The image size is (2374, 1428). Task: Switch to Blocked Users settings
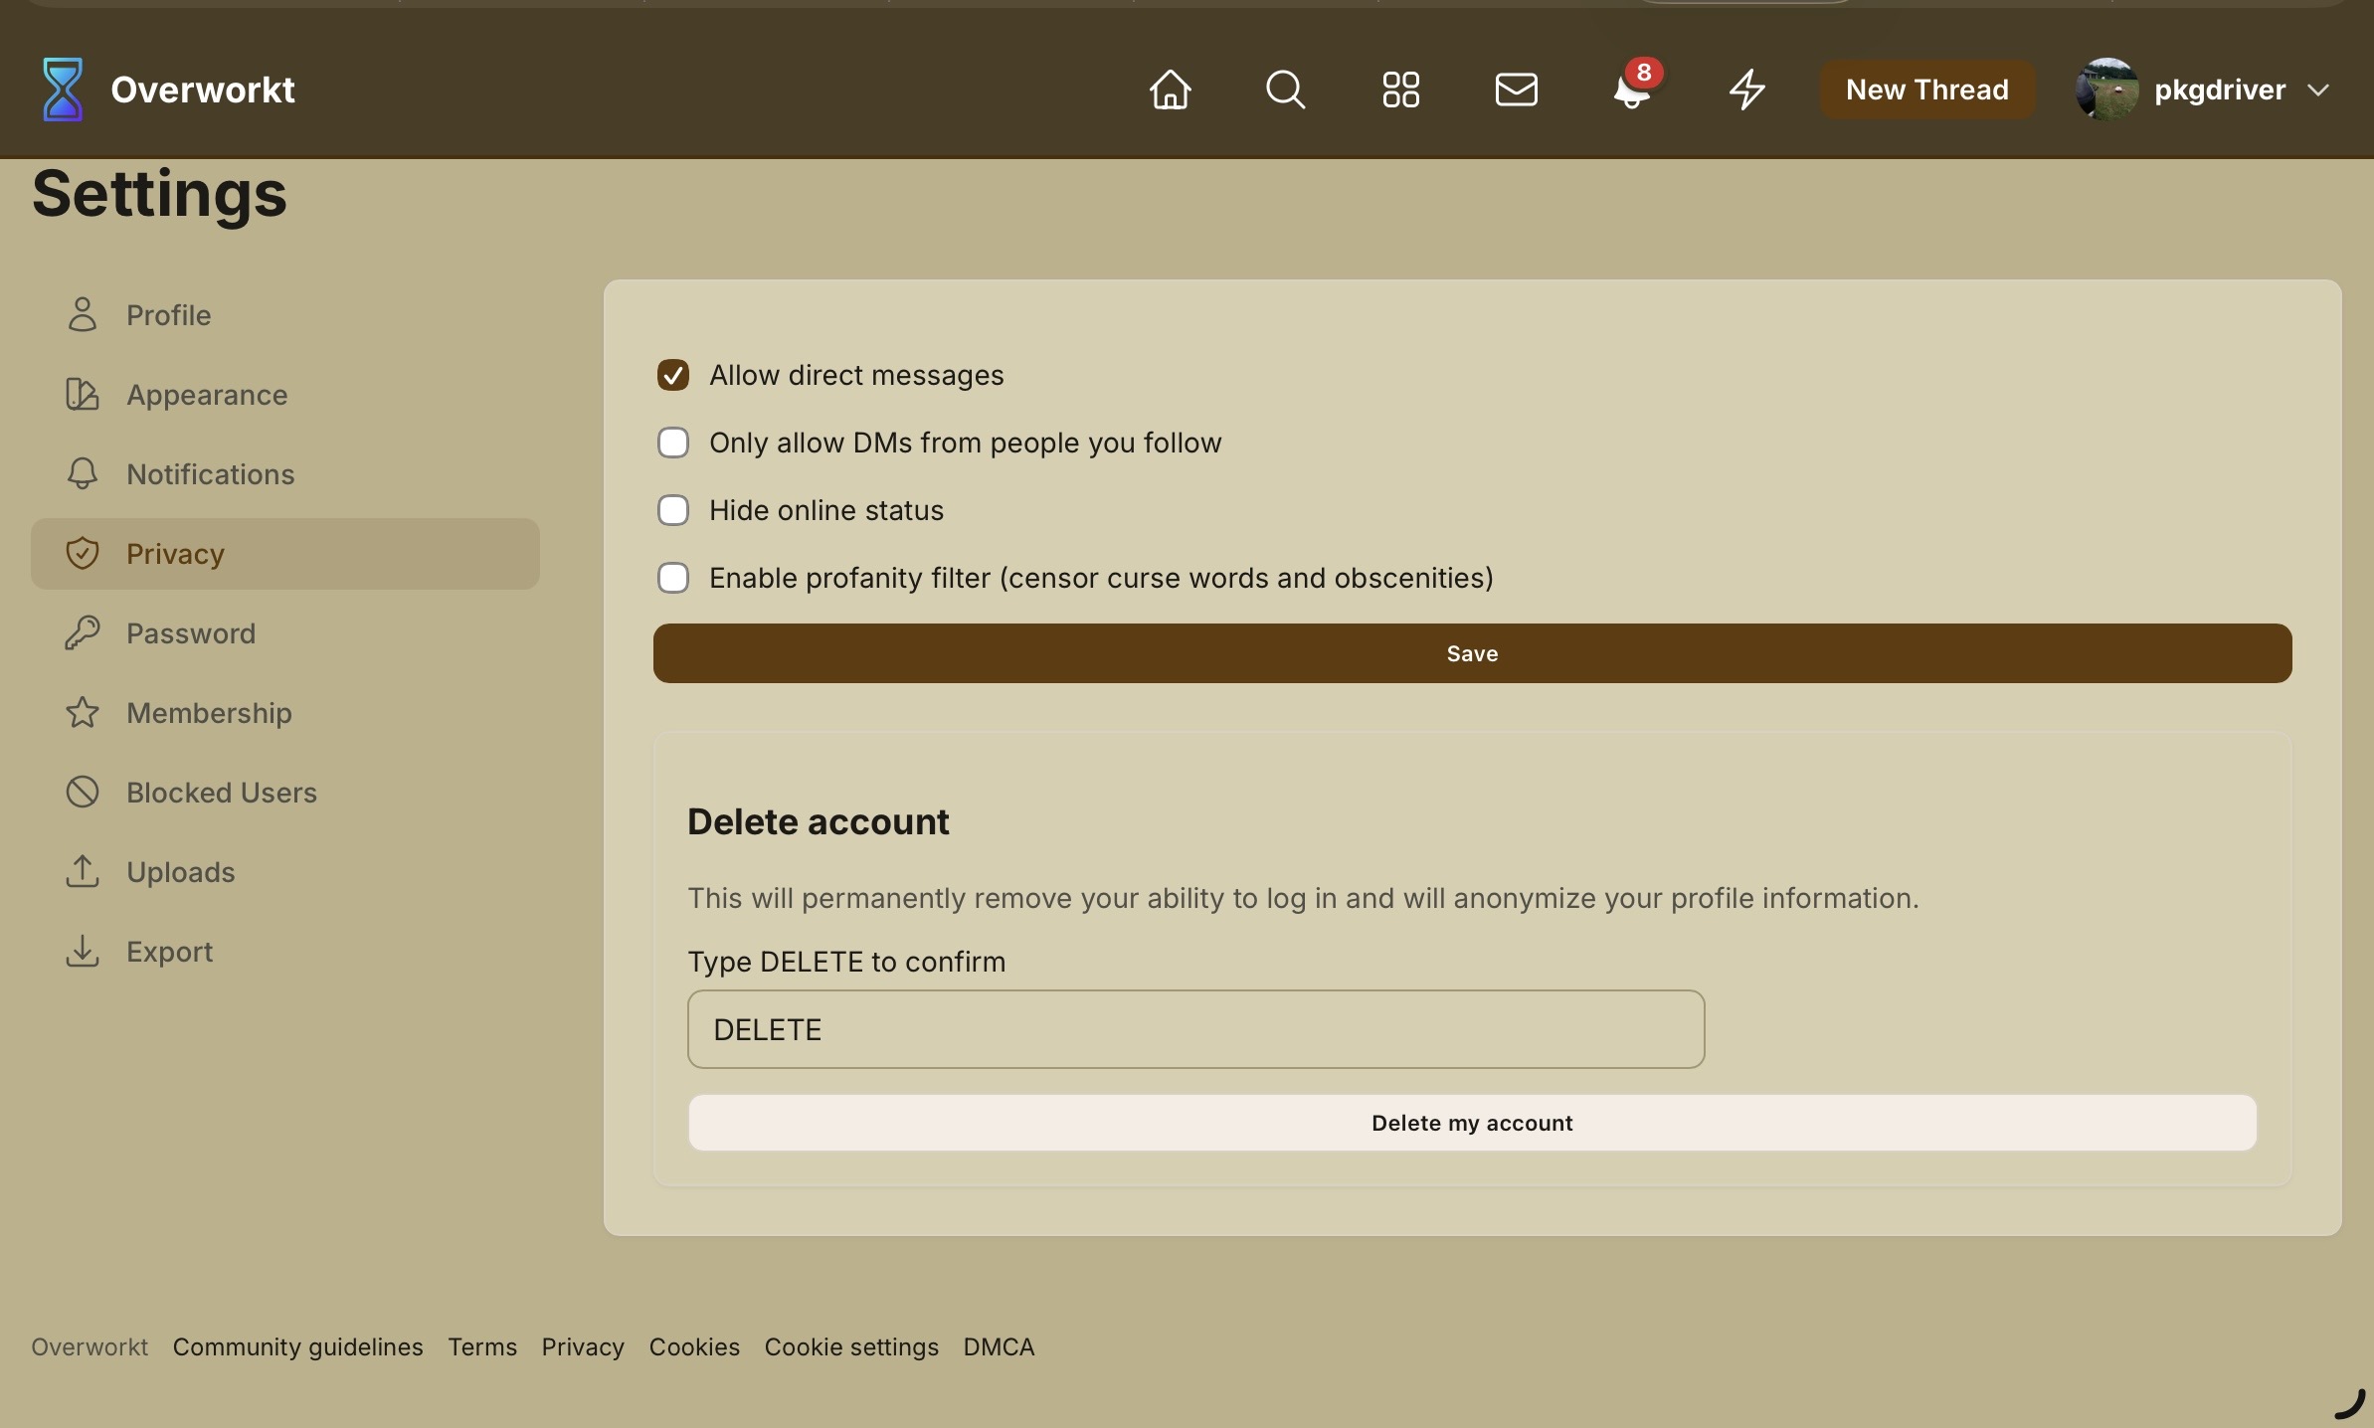pos(221,793)
